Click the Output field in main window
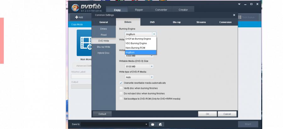The width and height of the screenshot is (283, 129). (x=81, y=87)
